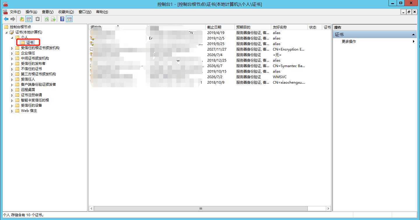
Task: Expand the 中间证书颁发机构 node
Action: 12,58
